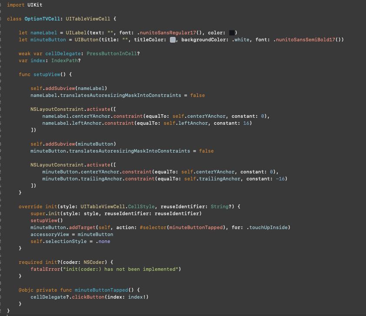The width and height of the screenshot is (366, 316).
Task: Select the "UIKit" module name
Action: (x=35, y=5)
